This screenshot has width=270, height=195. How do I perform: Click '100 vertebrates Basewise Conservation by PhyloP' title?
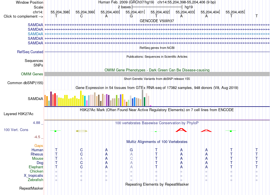[x=157, y=123]
